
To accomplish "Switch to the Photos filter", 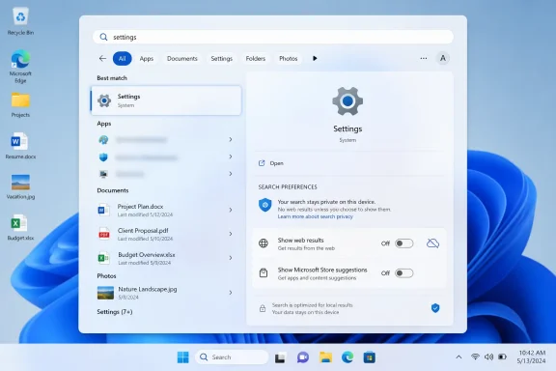I will coord(288,59).
